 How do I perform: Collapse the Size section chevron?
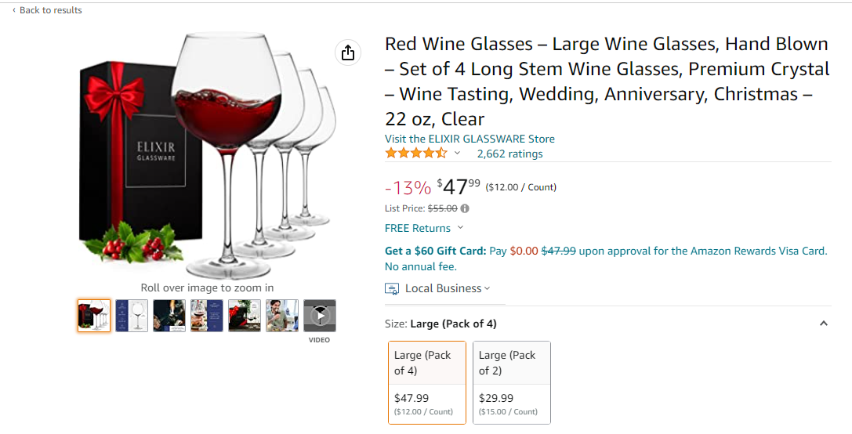[x=823, y=324]
